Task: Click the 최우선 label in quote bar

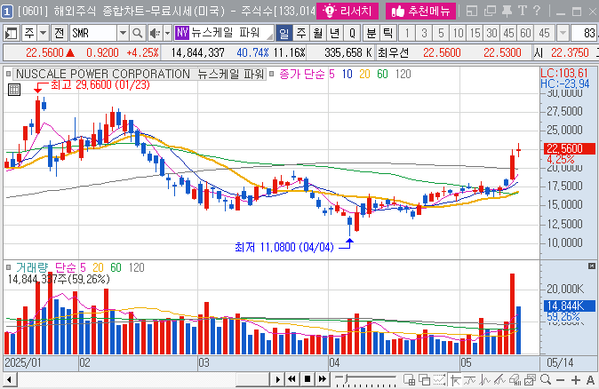Action: (x=393, y=52)
